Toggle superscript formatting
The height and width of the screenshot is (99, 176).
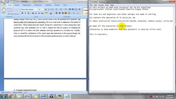[39, 13]
